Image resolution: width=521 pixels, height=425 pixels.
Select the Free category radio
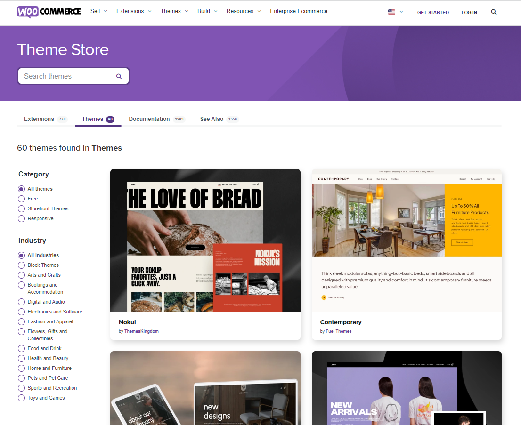click(x=21, y=199)
